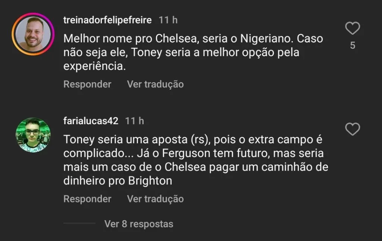Expand Ver 8 respostas replies

[139, 224]
